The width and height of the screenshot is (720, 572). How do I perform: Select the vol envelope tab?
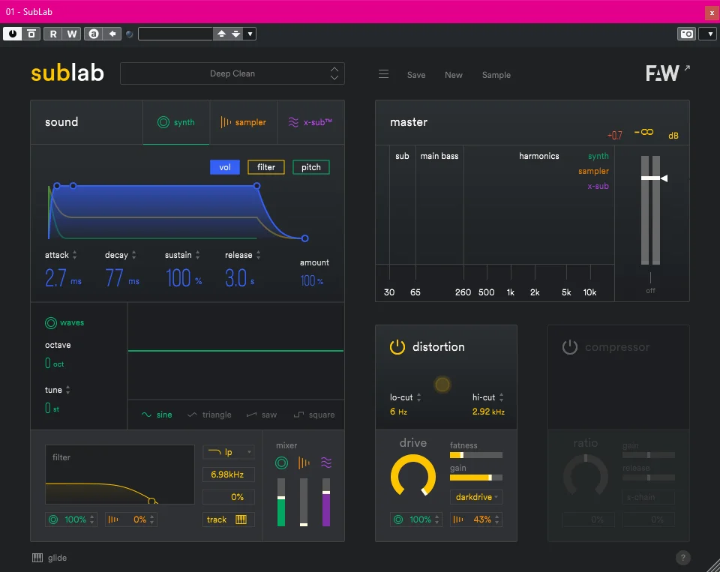[225, 167]
